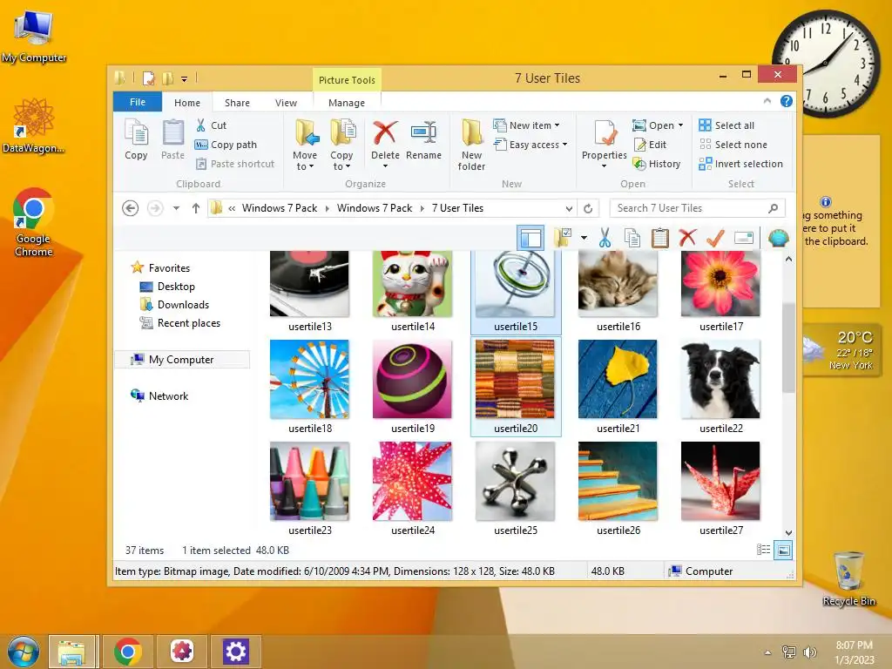
Task: Click Invert selection
Action: point(740,164)
